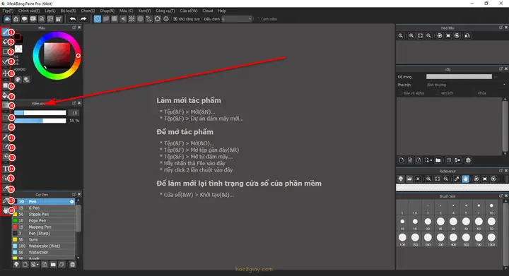Open the Pha trộn blending dropdown
Screen dimensions: 509x276
[466, 85]
